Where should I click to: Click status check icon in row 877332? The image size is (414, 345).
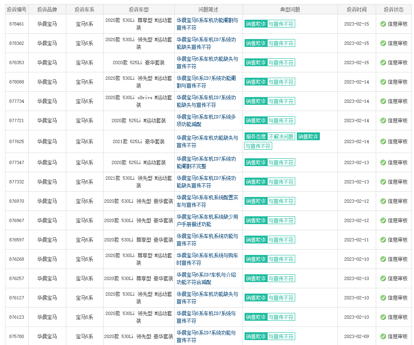[383, 182]
